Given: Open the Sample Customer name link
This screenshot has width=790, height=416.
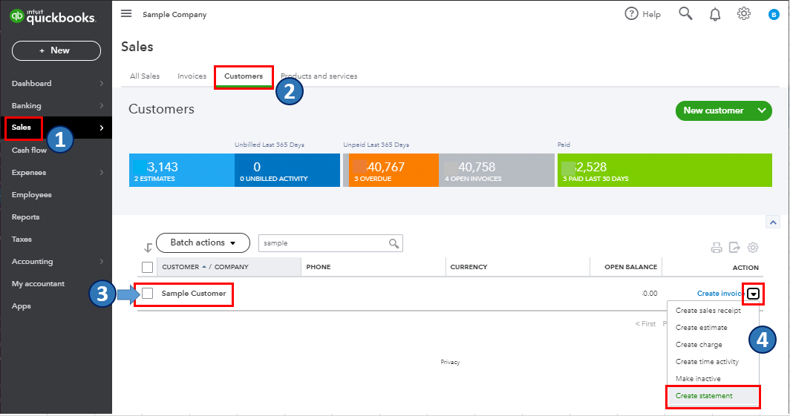Looking at the screenshot, I should click(x=194, y=294).
